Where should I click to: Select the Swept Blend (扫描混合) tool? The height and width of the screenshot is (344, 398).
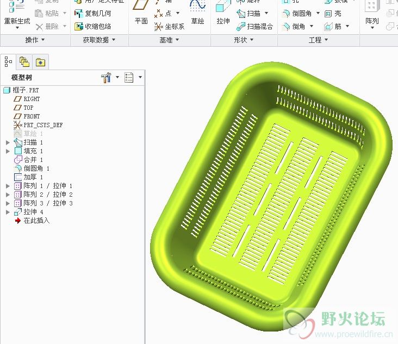pyautogui.click(x=255, y=27)
